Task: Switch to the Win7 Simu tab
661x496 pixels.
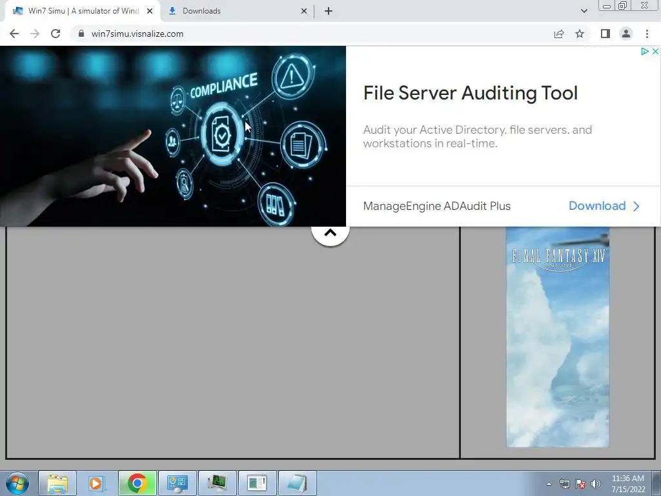Action: 83,11
